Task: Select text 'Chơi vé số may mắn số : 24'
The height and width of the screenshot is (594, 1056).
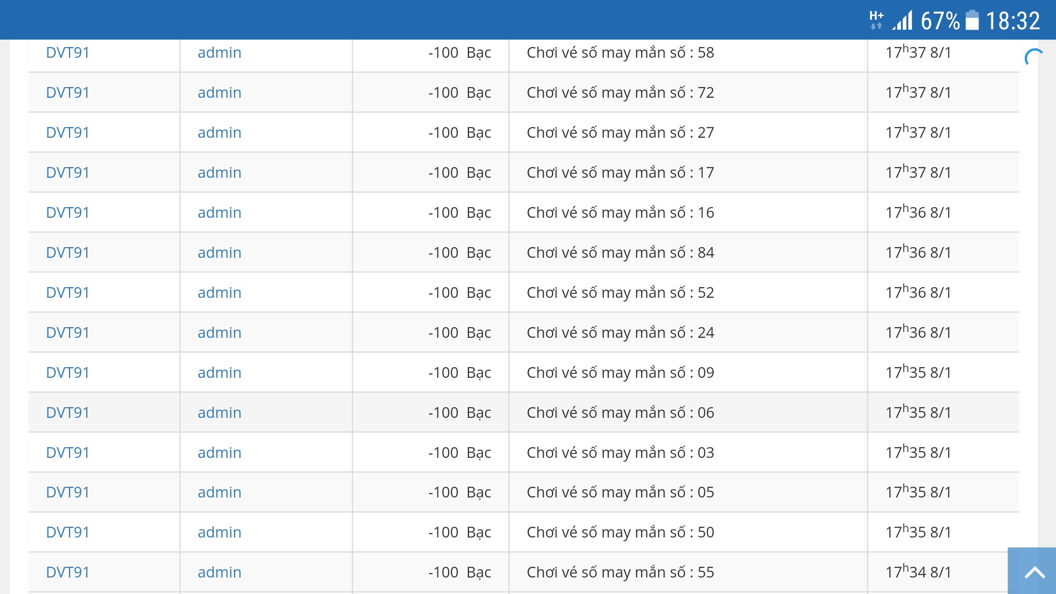Action: [620, 333]
